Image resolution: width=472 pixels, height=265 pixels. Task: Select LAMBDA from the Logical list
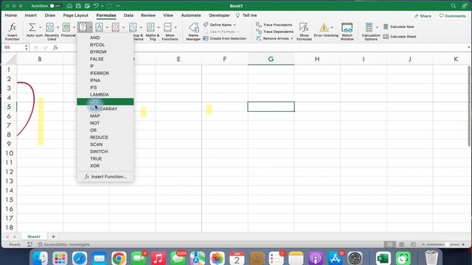105,95
